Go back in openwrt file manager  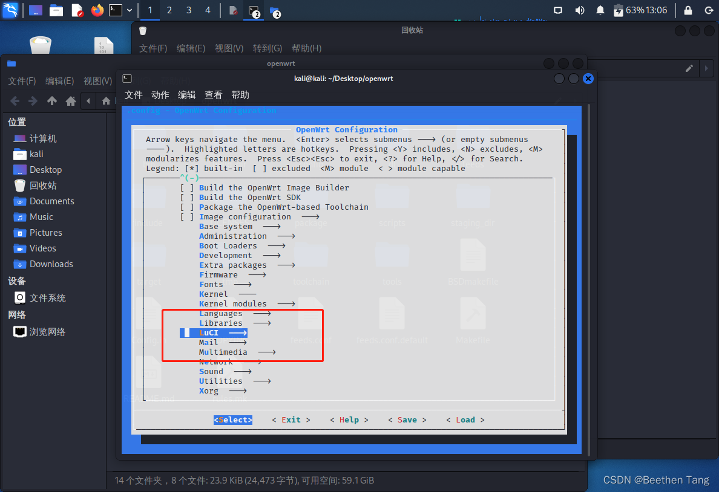point(15,101)
